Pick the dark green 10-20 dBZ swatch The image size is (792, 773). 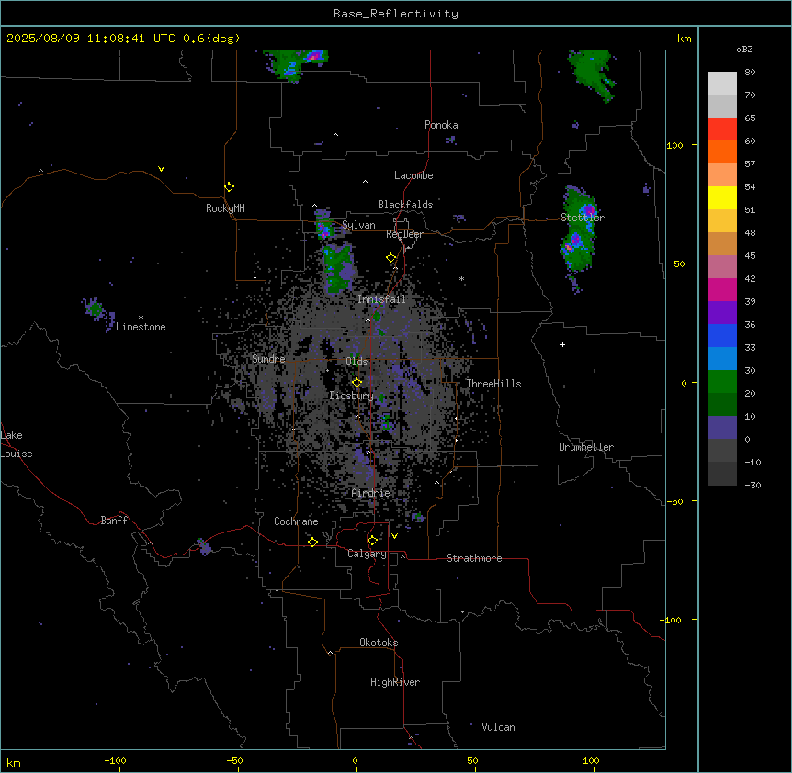pos(722,404)
